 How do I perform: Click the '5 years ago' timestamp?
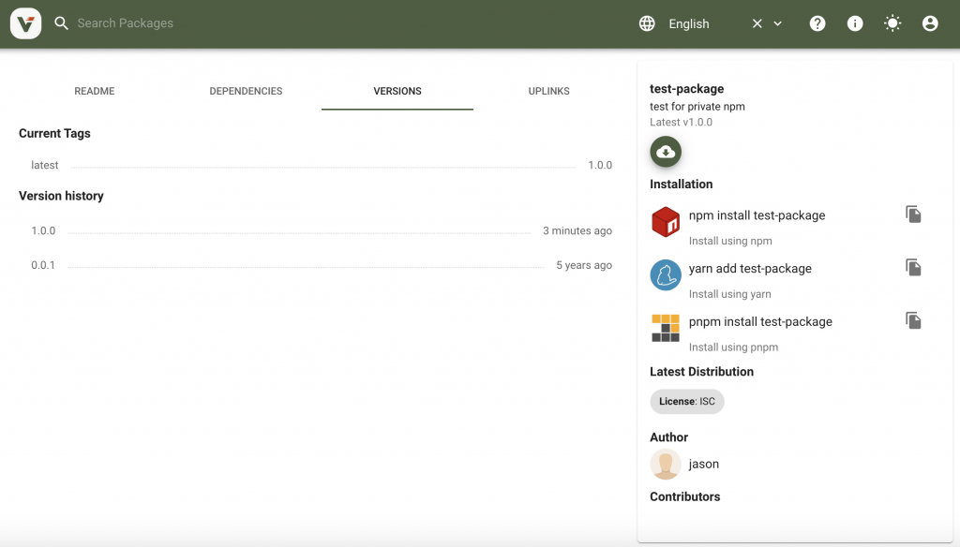(x=584, y=265)
